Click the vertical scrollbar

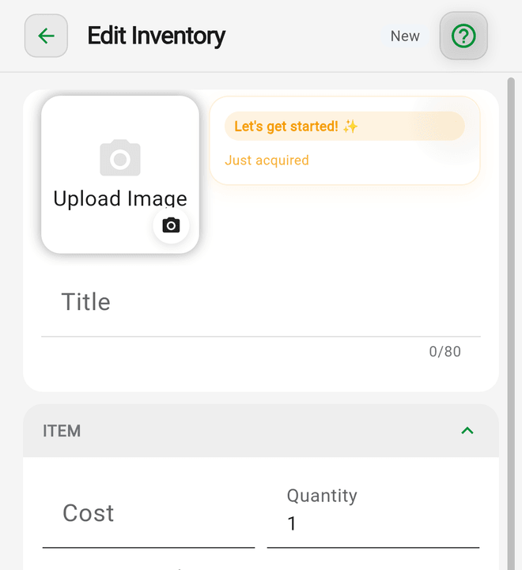point(511,323)
